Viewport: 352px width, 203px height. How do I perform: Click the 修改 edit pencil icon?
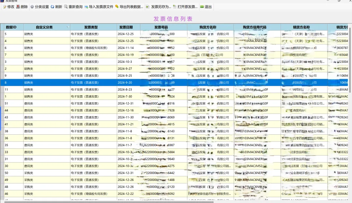click(x=5, y=7)
